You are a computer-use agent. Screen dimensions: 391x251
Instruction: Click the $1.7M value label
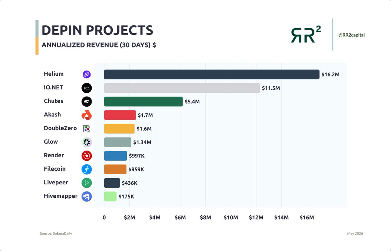coord(145,115)
